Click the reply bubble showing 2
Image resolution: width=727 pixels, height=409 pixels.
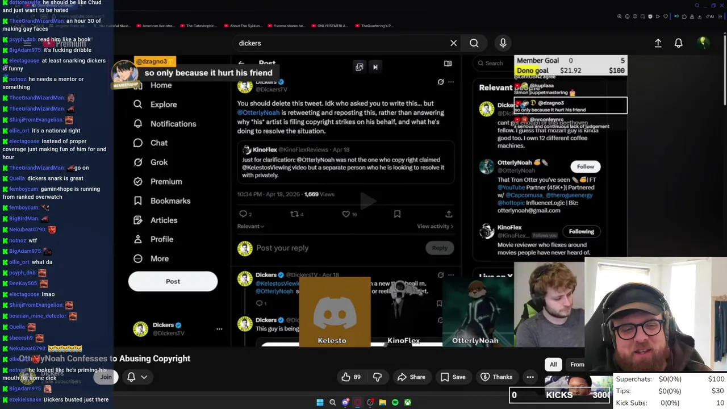click(245, 214)
